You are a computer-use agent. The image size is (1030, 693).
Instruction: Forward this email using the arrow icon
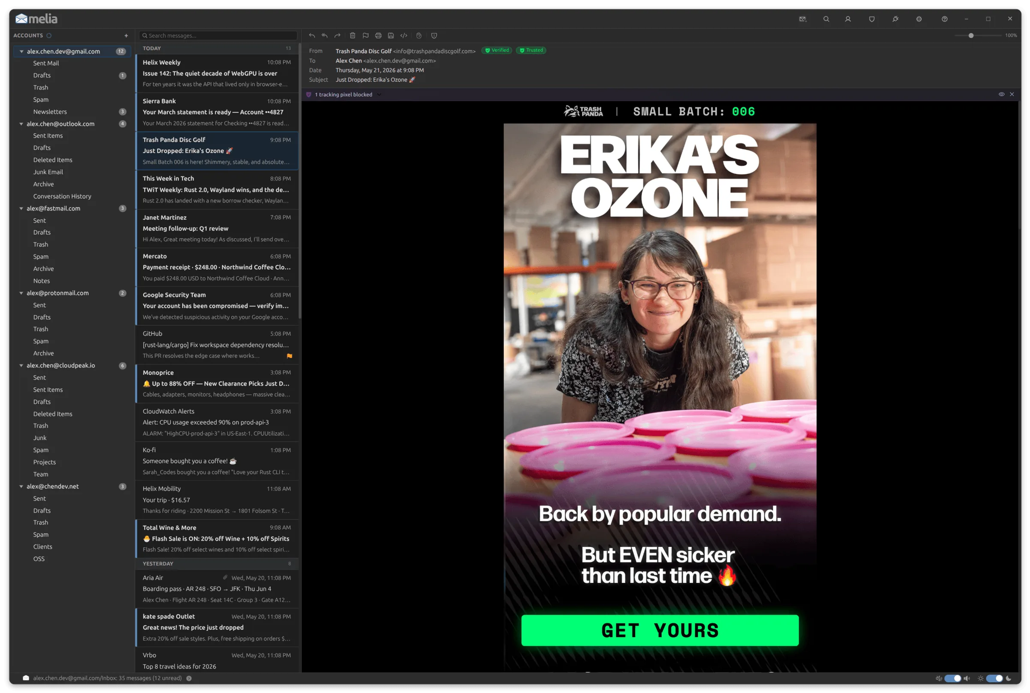[337, 35]
